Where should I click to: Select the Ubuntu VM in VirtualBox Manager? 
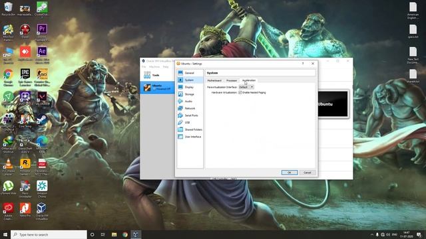(x=157, y=87)
